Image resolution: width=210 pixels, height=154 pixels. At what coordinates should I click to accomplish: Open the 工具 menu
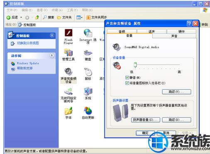coord(72,10)
